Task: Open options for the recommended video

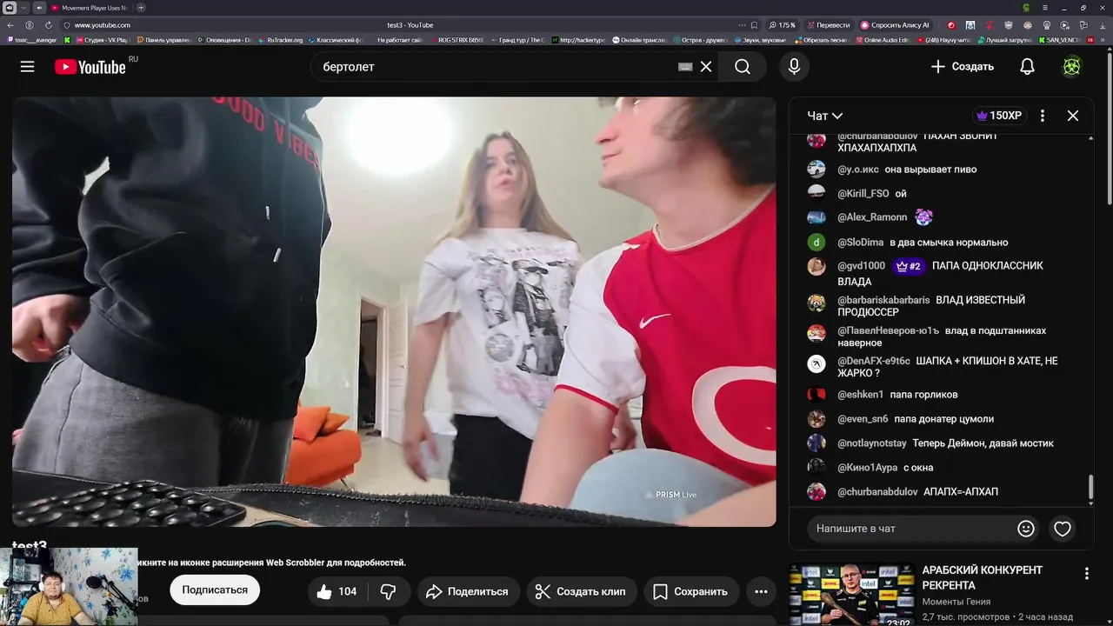Action: [1086, 574]
